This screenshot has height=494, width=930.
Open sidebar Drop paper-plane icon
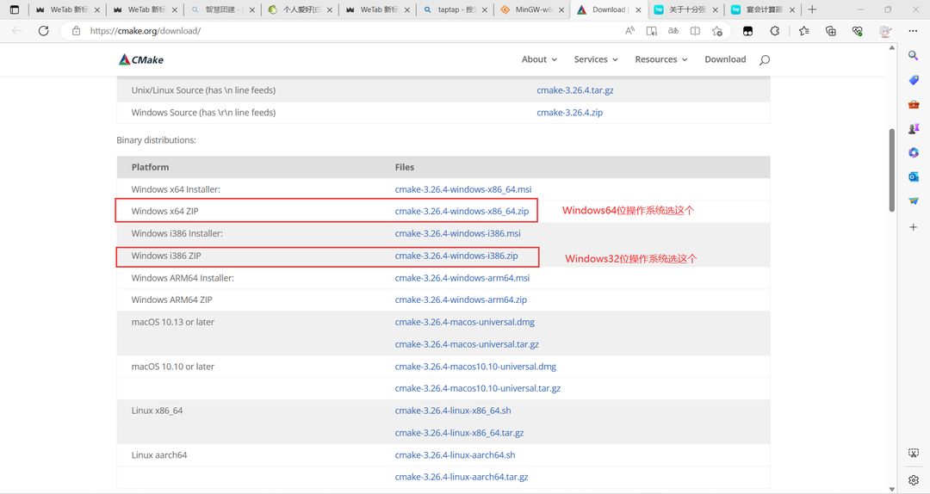914,201
